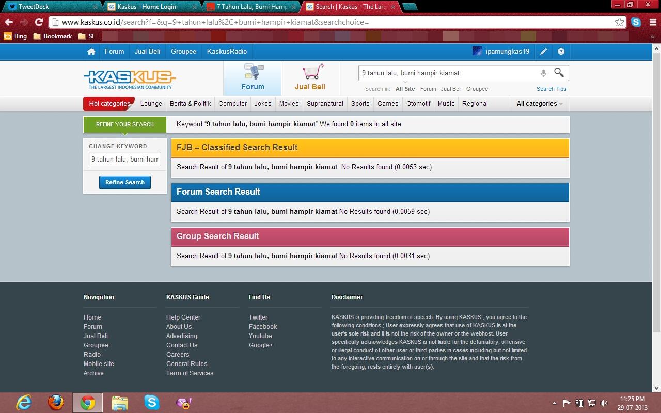The width and height of the screenshot is (661, 413).
Task: Open the Bookmark folder in bookmarks bar
Action: pos(53,36)
